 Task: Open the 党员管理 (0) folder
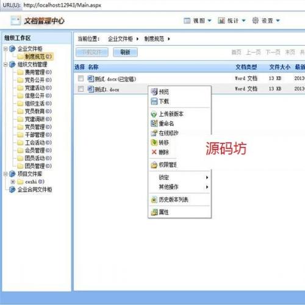[x=38, y=127]
